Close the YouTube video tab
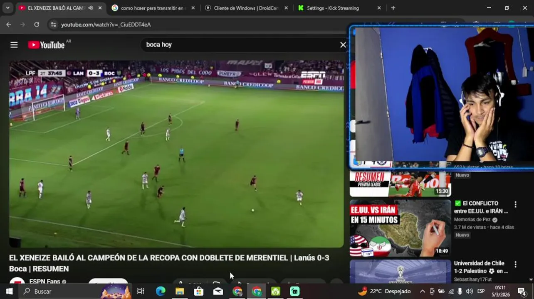This screenshot has width=534, height=299. click(x=100, y=8)
